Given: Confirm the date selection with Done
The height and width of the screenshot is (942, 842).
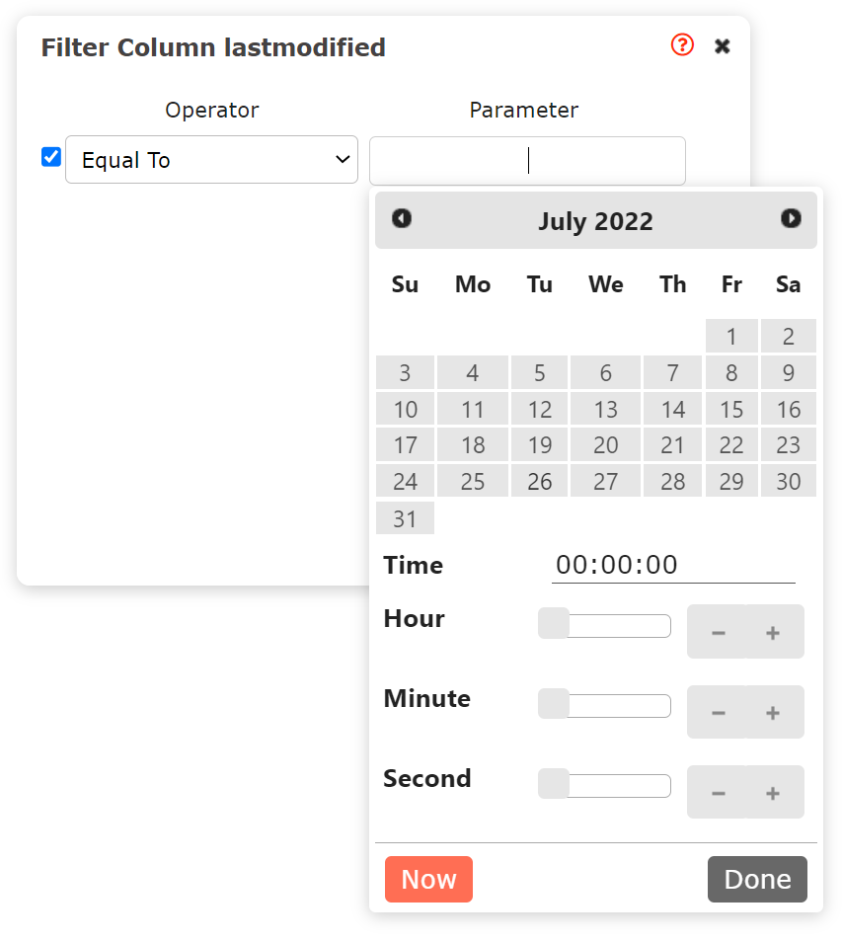Looking at the screenshot, I should 757,879.
